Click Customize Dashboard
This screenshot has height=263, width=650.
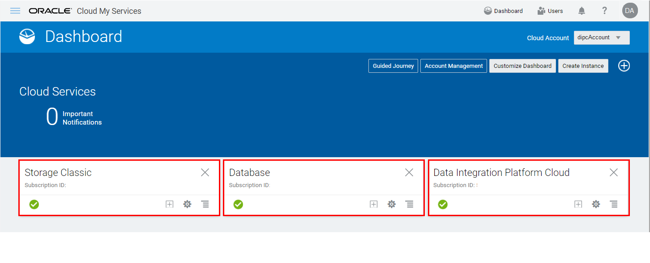click(x=522, y=66)
